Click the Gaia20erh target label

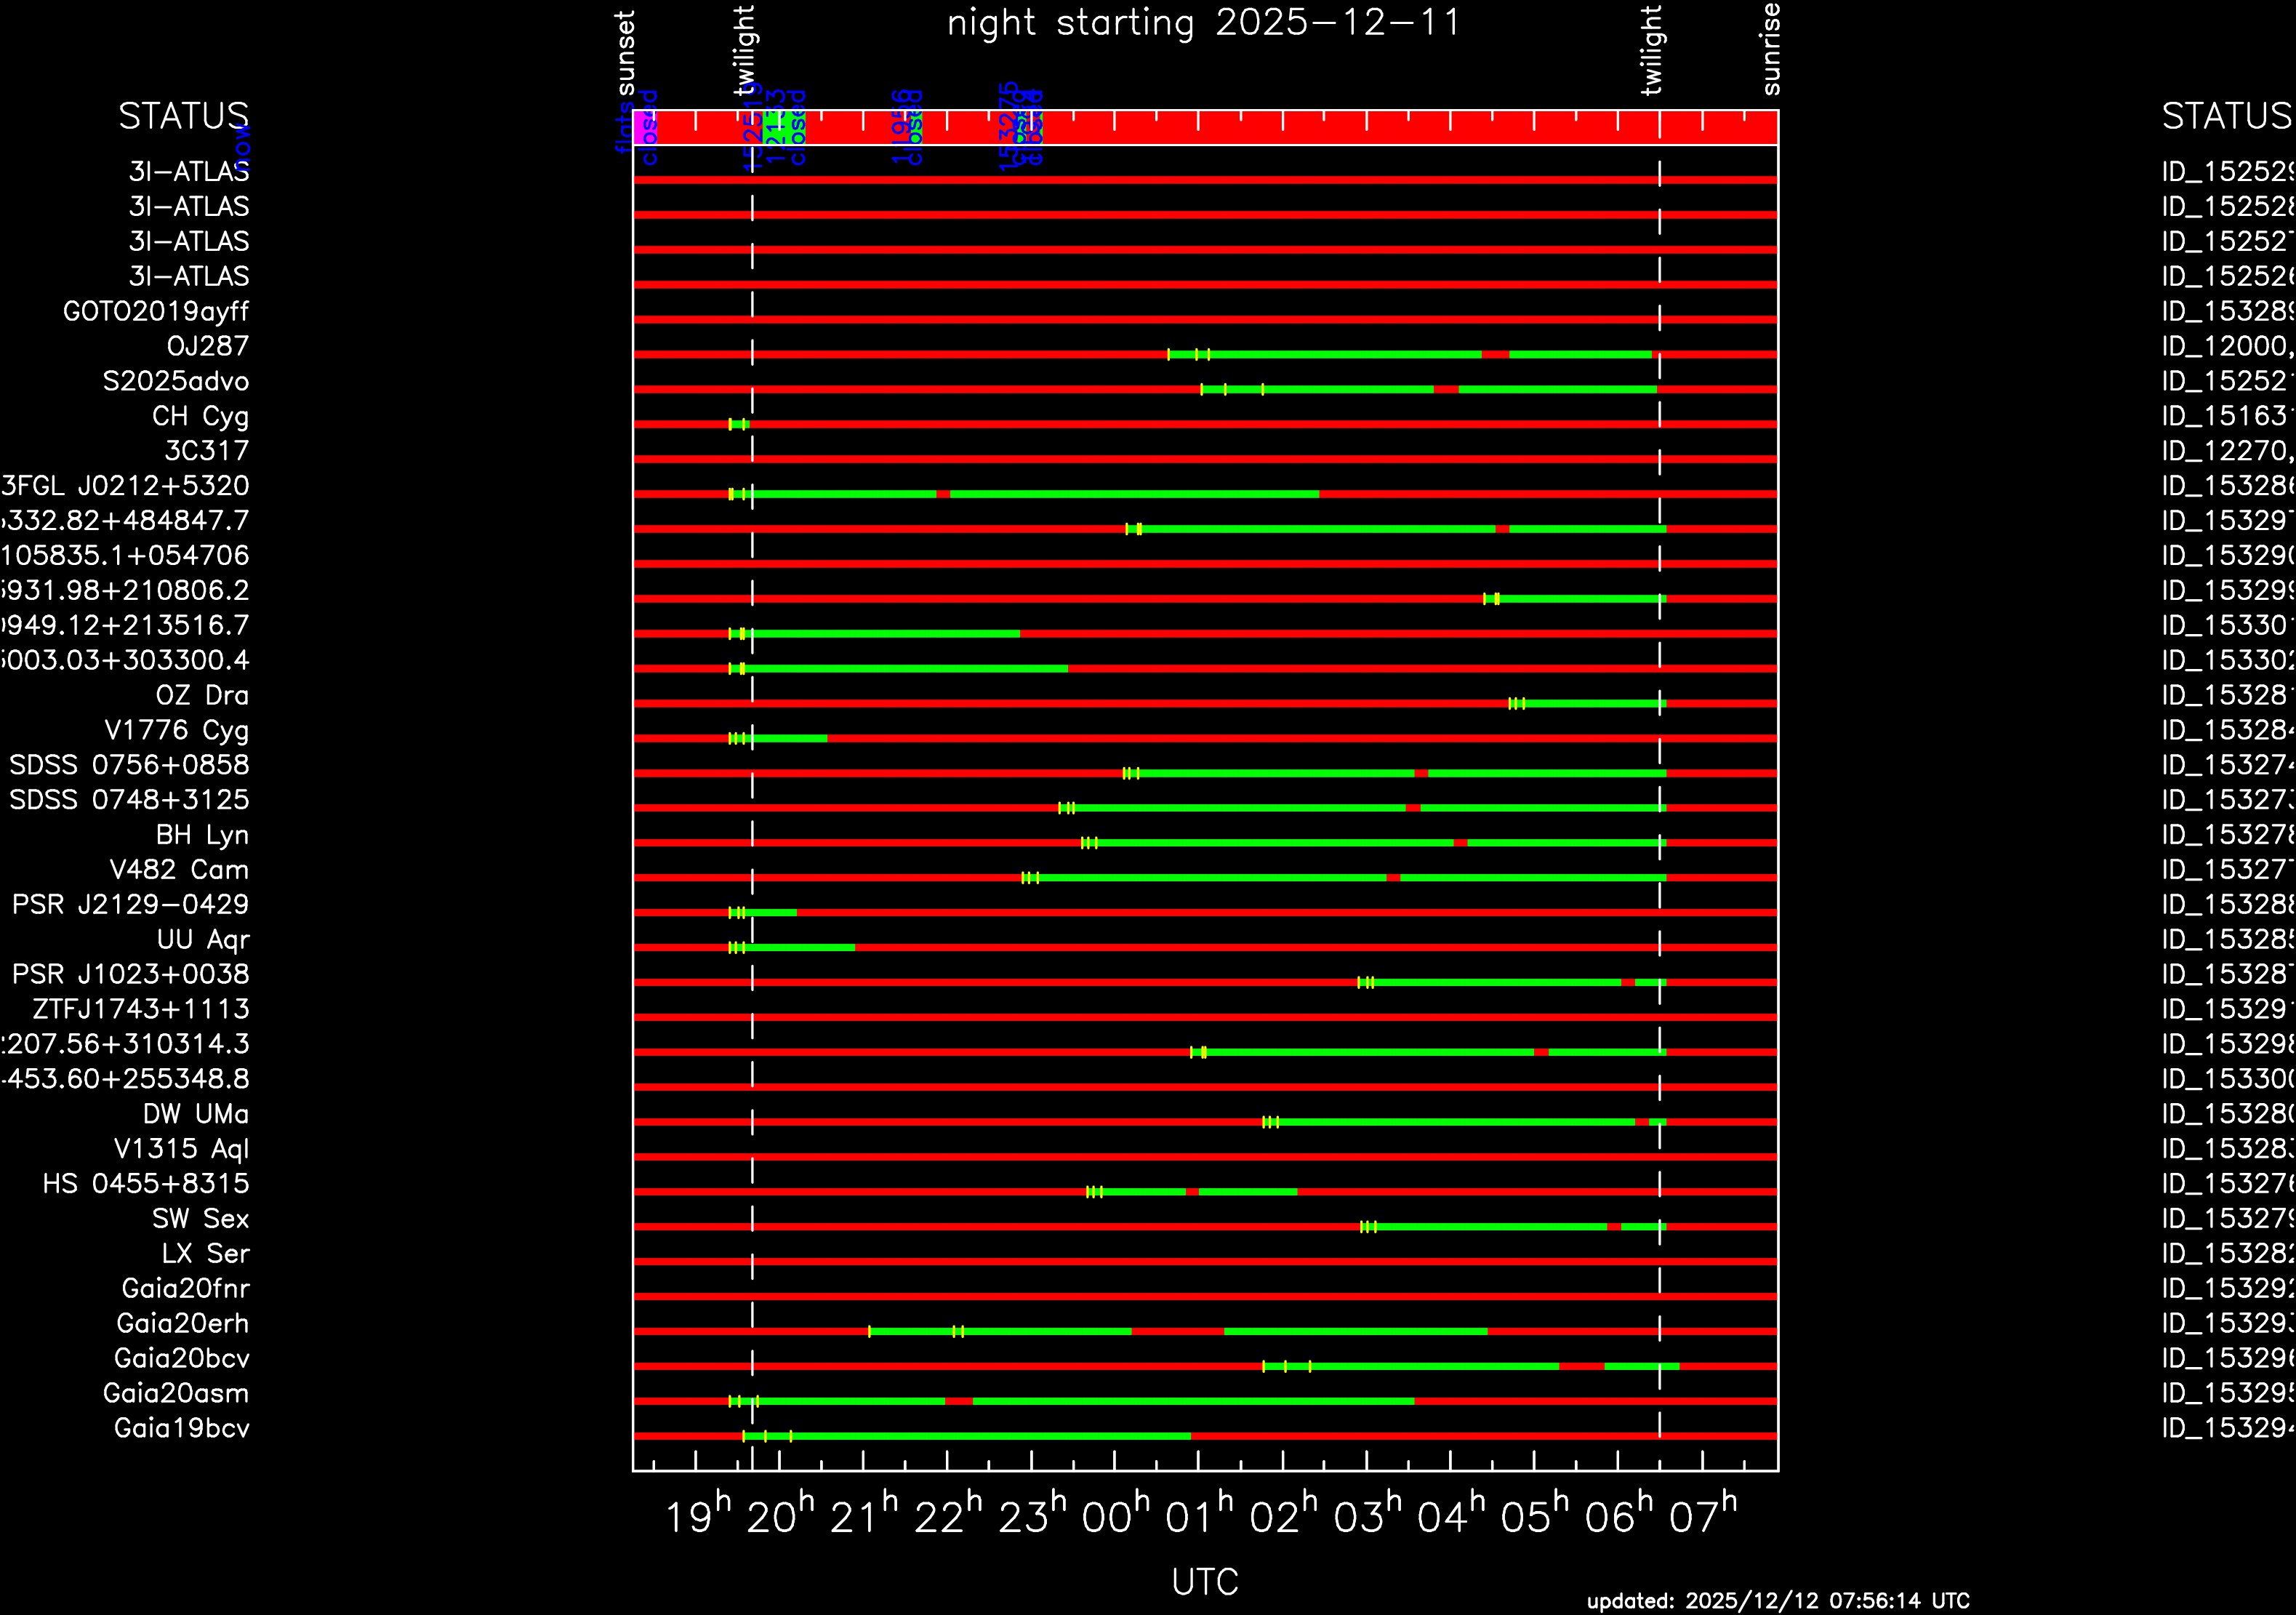click(183, 1323)
